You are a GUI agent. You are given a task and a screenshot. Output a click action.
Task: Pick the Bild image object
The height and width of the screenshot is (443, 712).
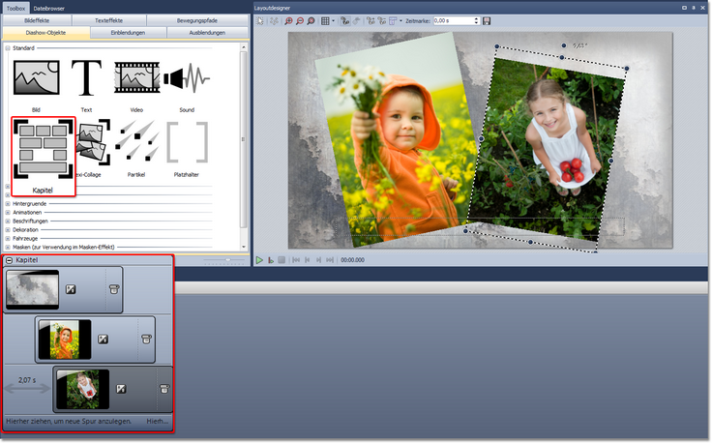tap(37, 77)
